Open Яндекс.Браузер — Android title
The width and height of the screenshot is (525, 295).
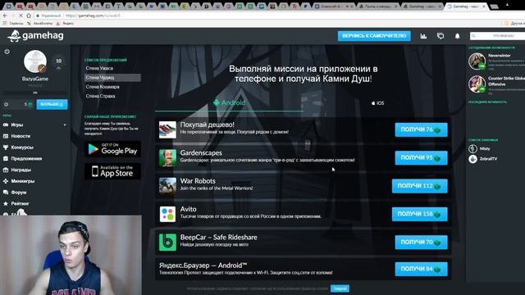pos(203,265)
